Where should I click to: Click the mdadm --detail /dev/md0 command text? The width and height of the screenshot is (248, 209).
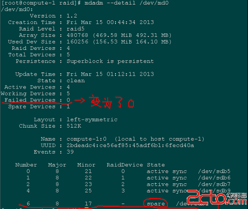(x=126, y=3)
